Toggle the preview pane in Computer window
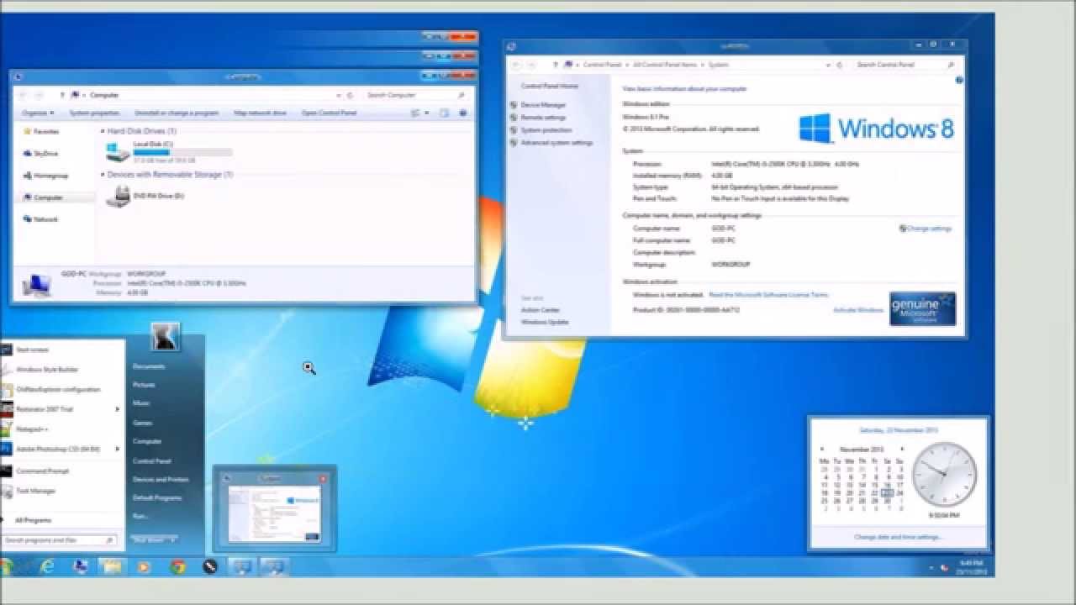This screenshot has width=1076, height=605. pyautogui.click(x=446, y=113)
